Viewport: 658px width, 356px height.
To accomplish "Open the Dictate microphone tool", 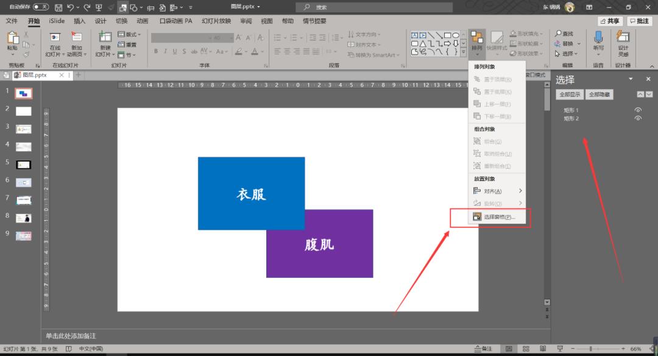I will tap(598, 38).
